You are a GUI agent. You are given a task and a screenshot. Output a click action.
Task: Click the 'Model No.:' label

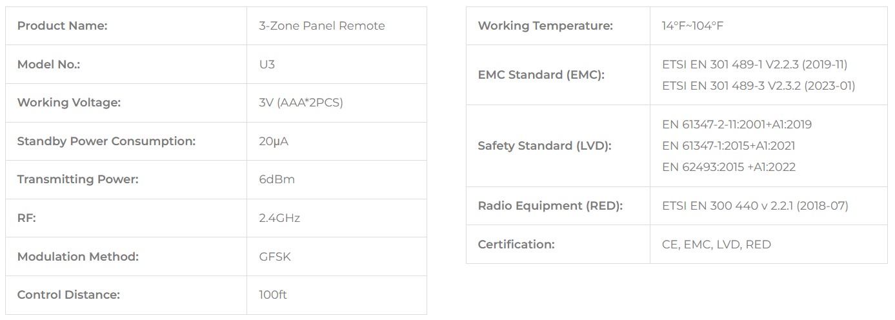click(x=48, y=65)
